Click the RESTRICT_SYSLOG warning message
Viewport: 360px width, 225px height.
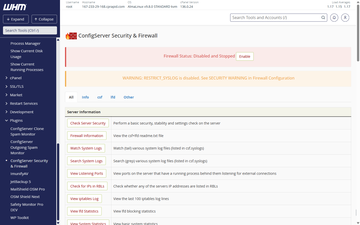pos(208,78)
